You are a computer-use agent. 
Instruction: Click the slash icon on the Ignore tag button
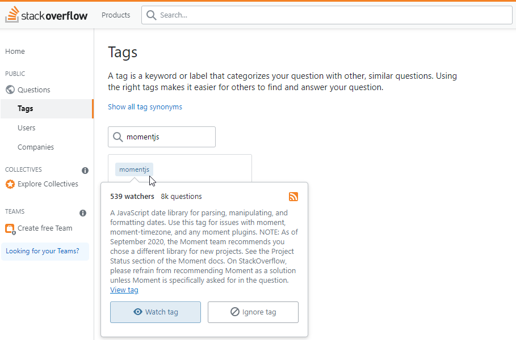(233, 312)
